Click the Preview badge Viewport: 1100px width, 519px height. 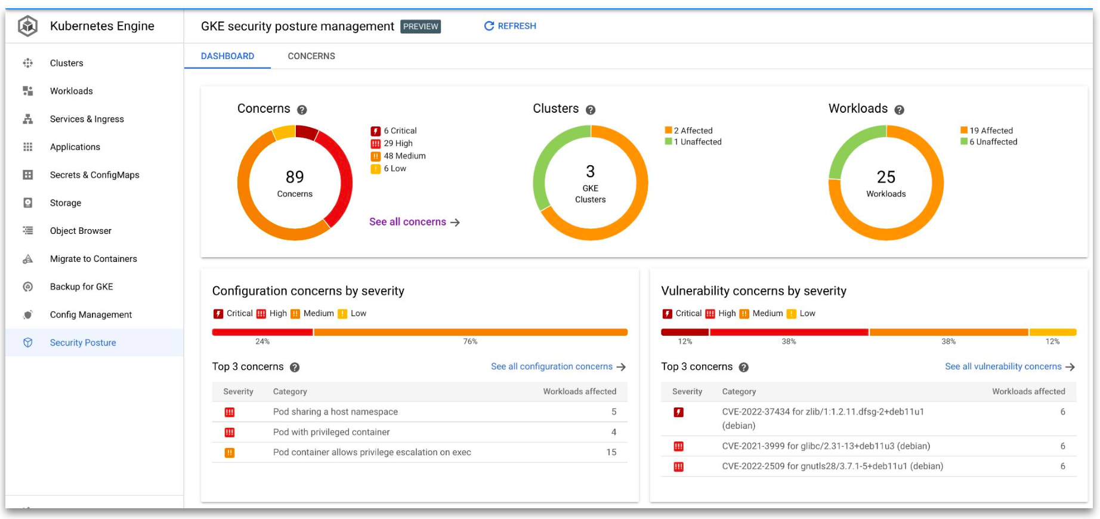pyautogui.click(x=421, y=26)
